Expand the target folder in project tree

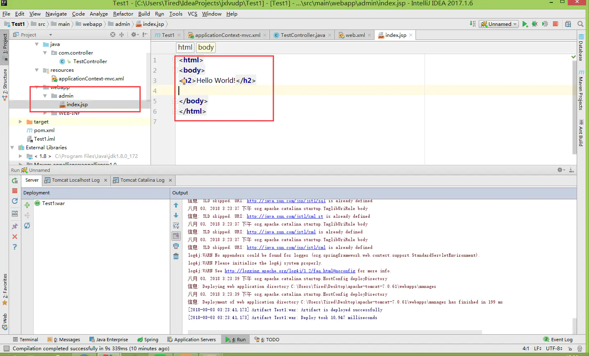21,122
